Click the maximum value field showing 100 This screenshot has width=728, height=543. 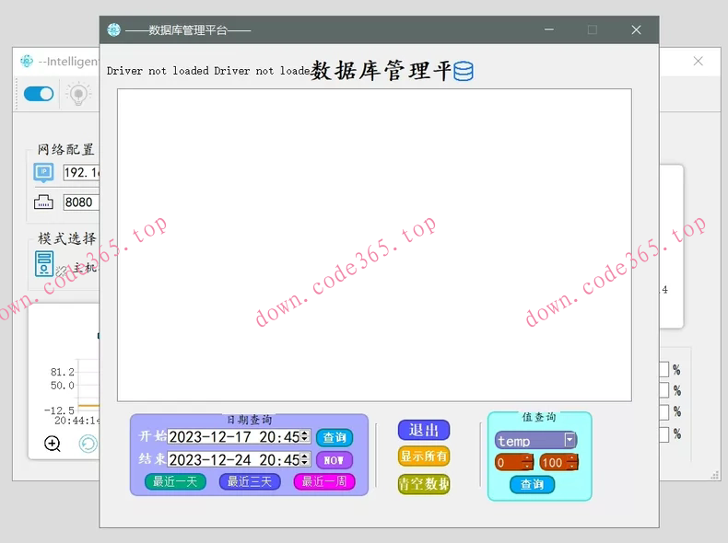[558, 462]
